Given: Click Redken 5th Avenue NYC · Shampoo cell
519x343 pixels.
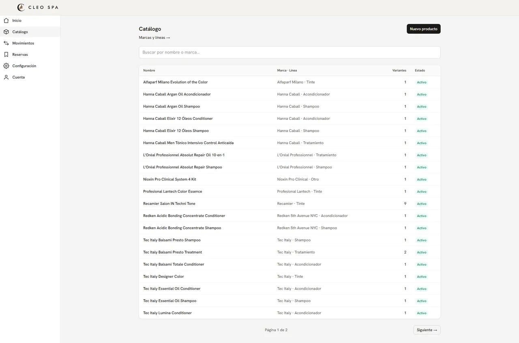Looking at the screenshot, I should coord(307,228).
